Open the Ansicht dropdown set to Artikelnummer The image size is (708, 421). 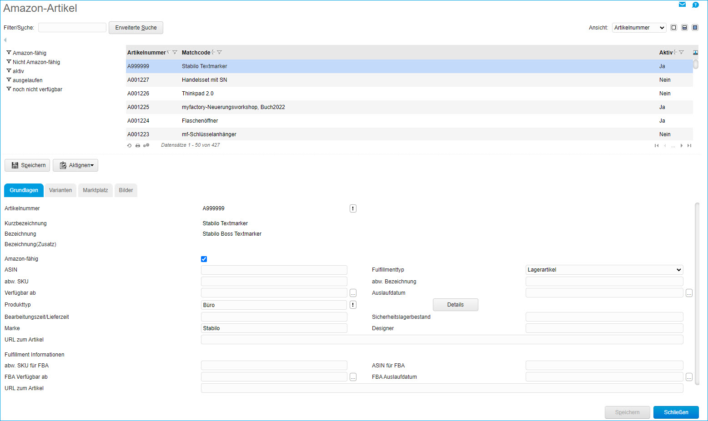[x=639, y=27]
